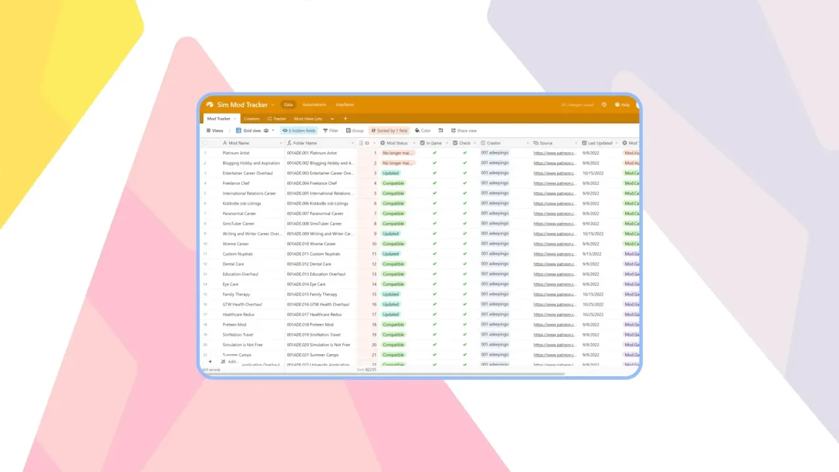
Task: Toggle the Check mark for Dental Care
Action: pos(463,264)
